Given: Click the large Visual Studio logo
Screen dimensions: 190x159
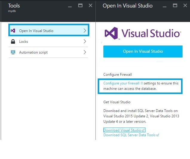Looking at the screenshot, I should point(142,33).
